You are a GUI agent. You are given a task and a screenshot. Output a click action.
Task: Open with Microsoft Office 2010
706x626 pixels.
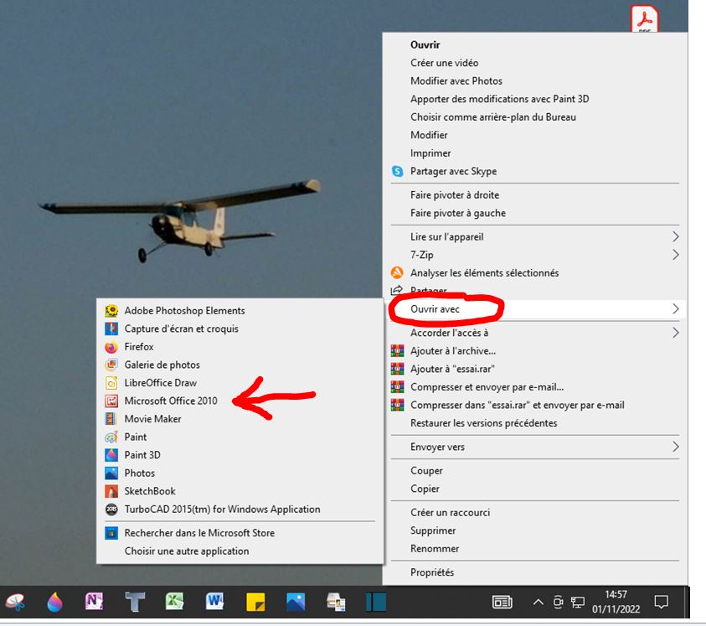[x=171, y=401]
